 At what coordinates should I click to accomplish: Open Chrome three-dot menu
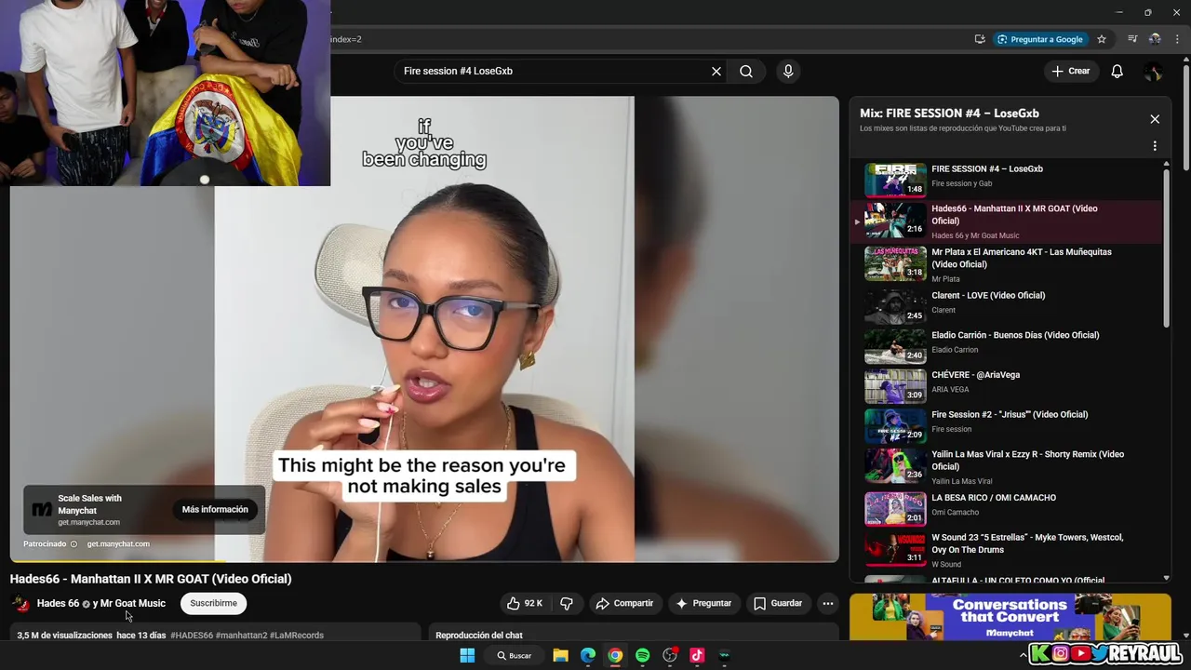click(1177, 39)
